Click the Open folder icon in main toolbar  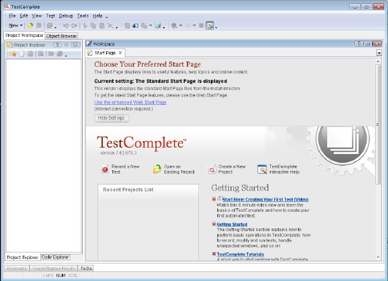tap(30, 25)
